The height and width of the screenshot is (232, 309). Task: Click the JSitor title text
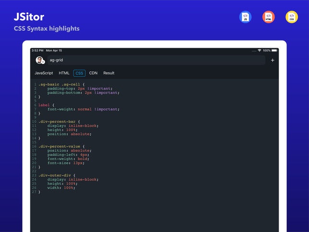(x=29, y=17)
